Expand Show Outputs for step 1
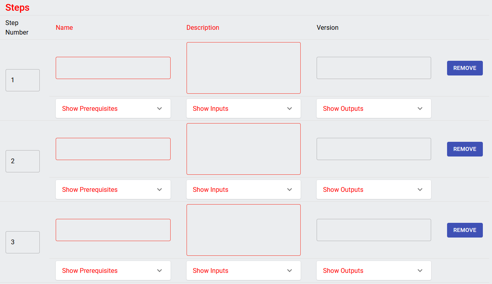Image resolution: width=492 pixels, height=284 pixels. (373, 108)
